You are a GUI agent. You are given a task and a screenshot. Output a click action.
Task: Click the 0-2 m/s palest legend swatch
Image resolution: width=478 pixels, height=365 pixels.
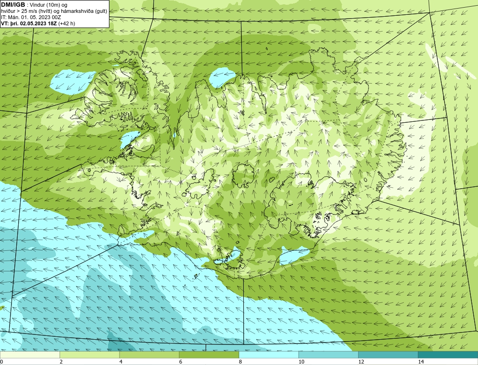30,354
